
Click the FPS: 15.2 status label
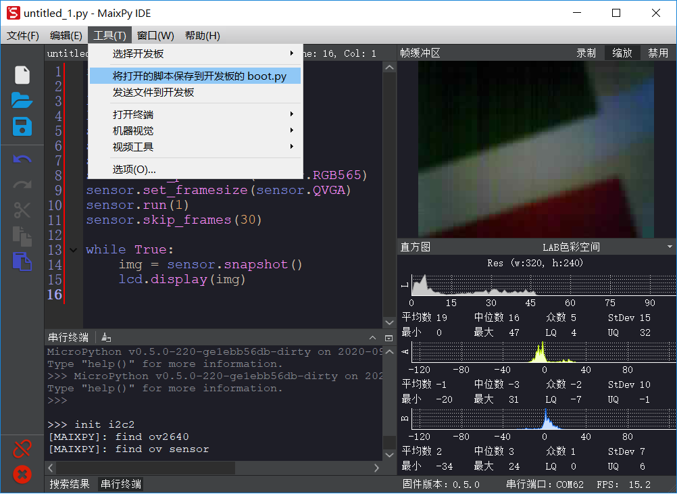[x=624, y=485]
